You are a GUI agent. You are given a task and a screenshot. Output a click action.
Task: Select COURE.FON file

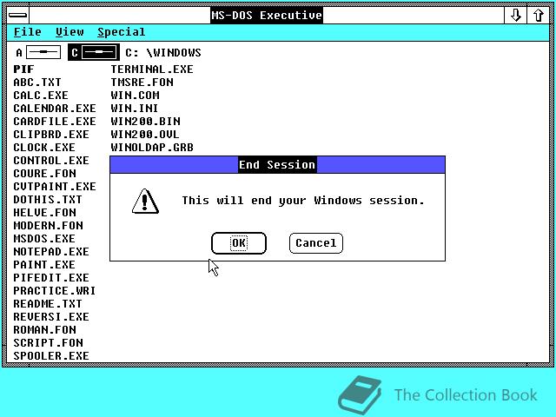44,174
